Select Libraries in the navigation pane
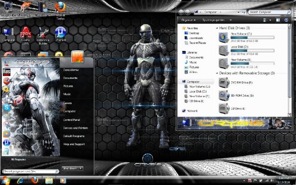Image resolution: width=296 pixels, height=185 pixels. click(x=190, y=52)
